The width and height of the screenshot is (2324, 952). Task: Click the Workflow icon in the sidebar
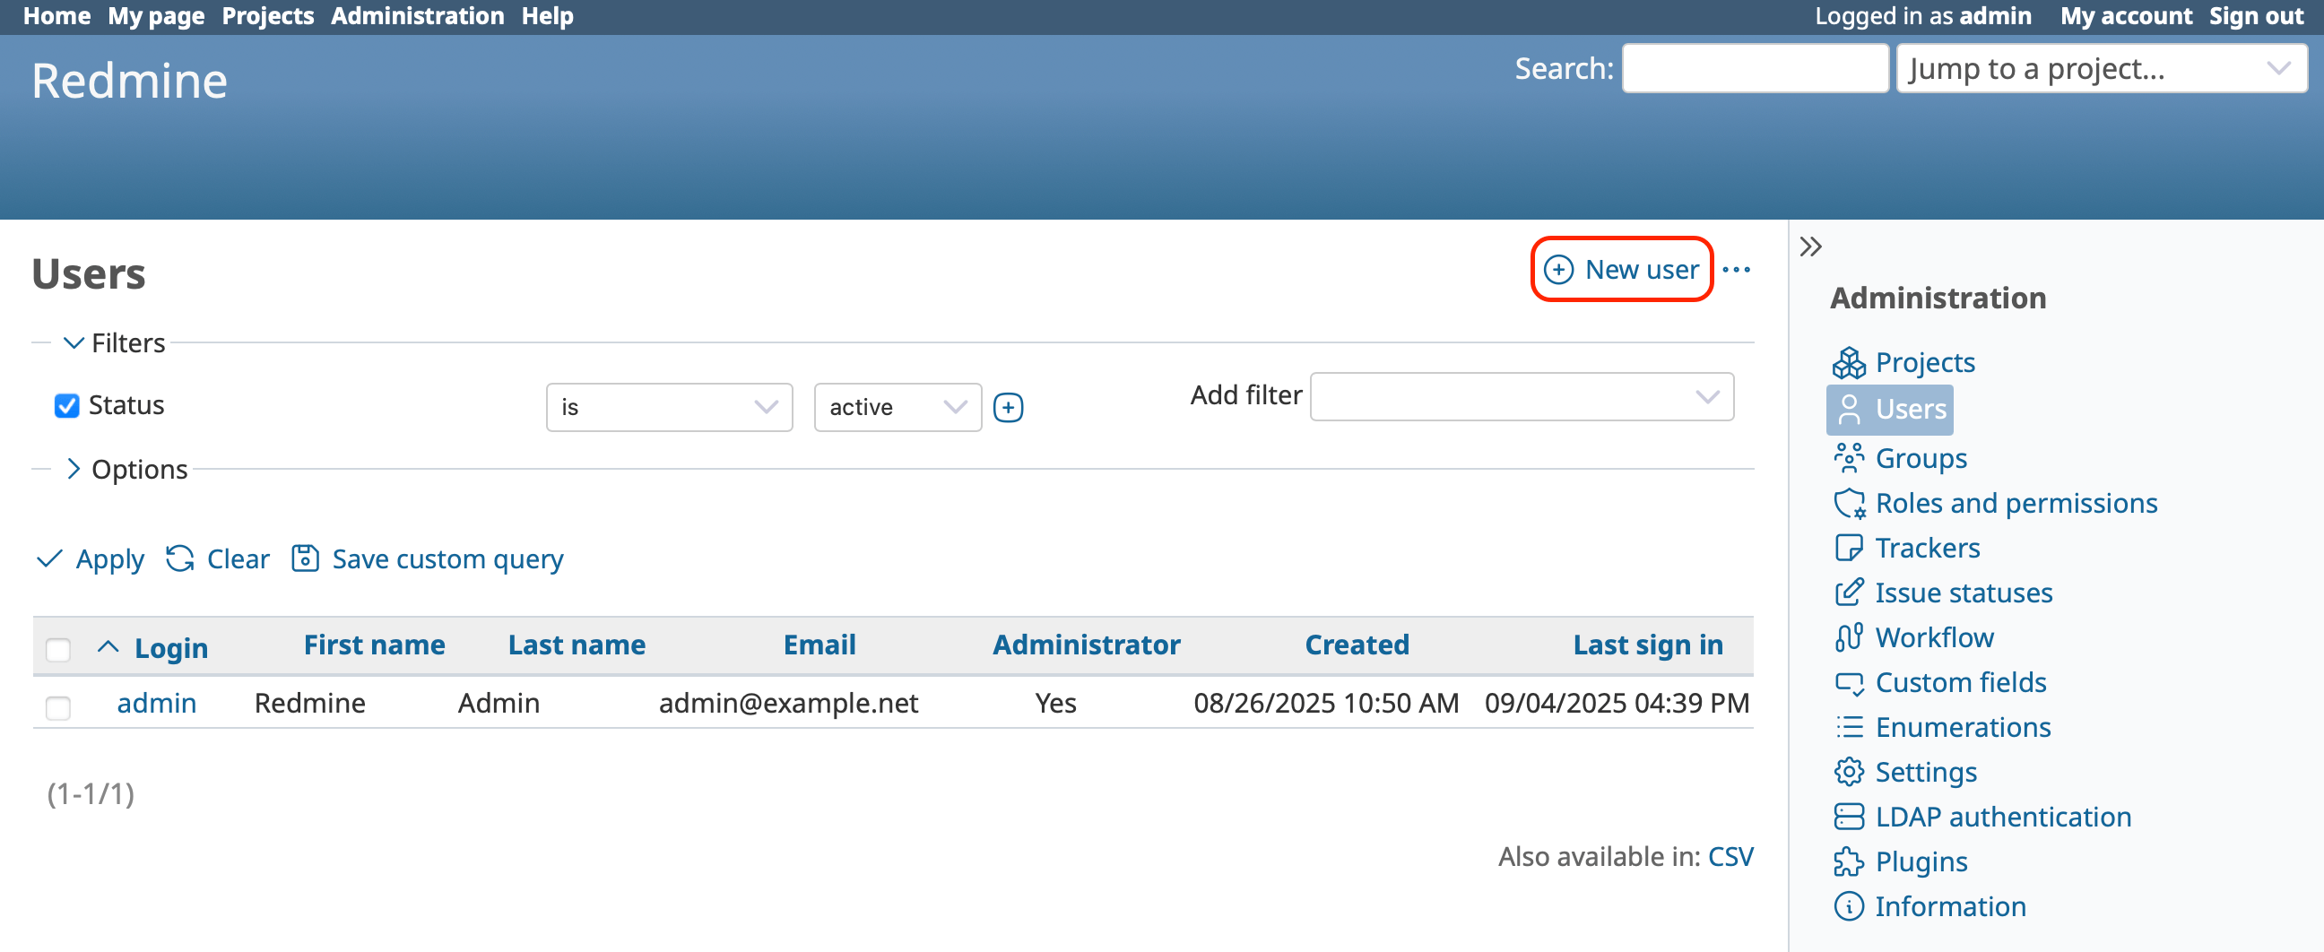(x=1848, y=637)
